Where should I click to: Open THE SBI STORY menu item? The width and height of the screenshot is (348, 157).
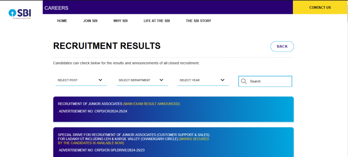(198, 21)
